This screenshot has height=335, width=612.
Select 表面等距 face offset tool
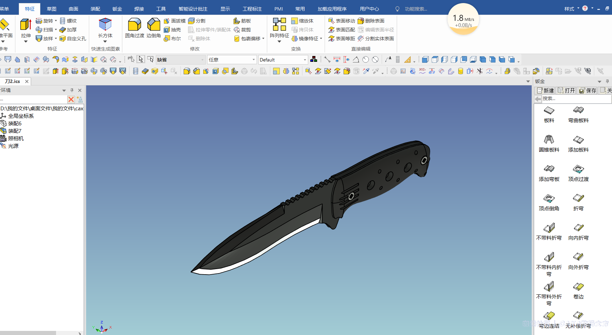click(342, 39)
